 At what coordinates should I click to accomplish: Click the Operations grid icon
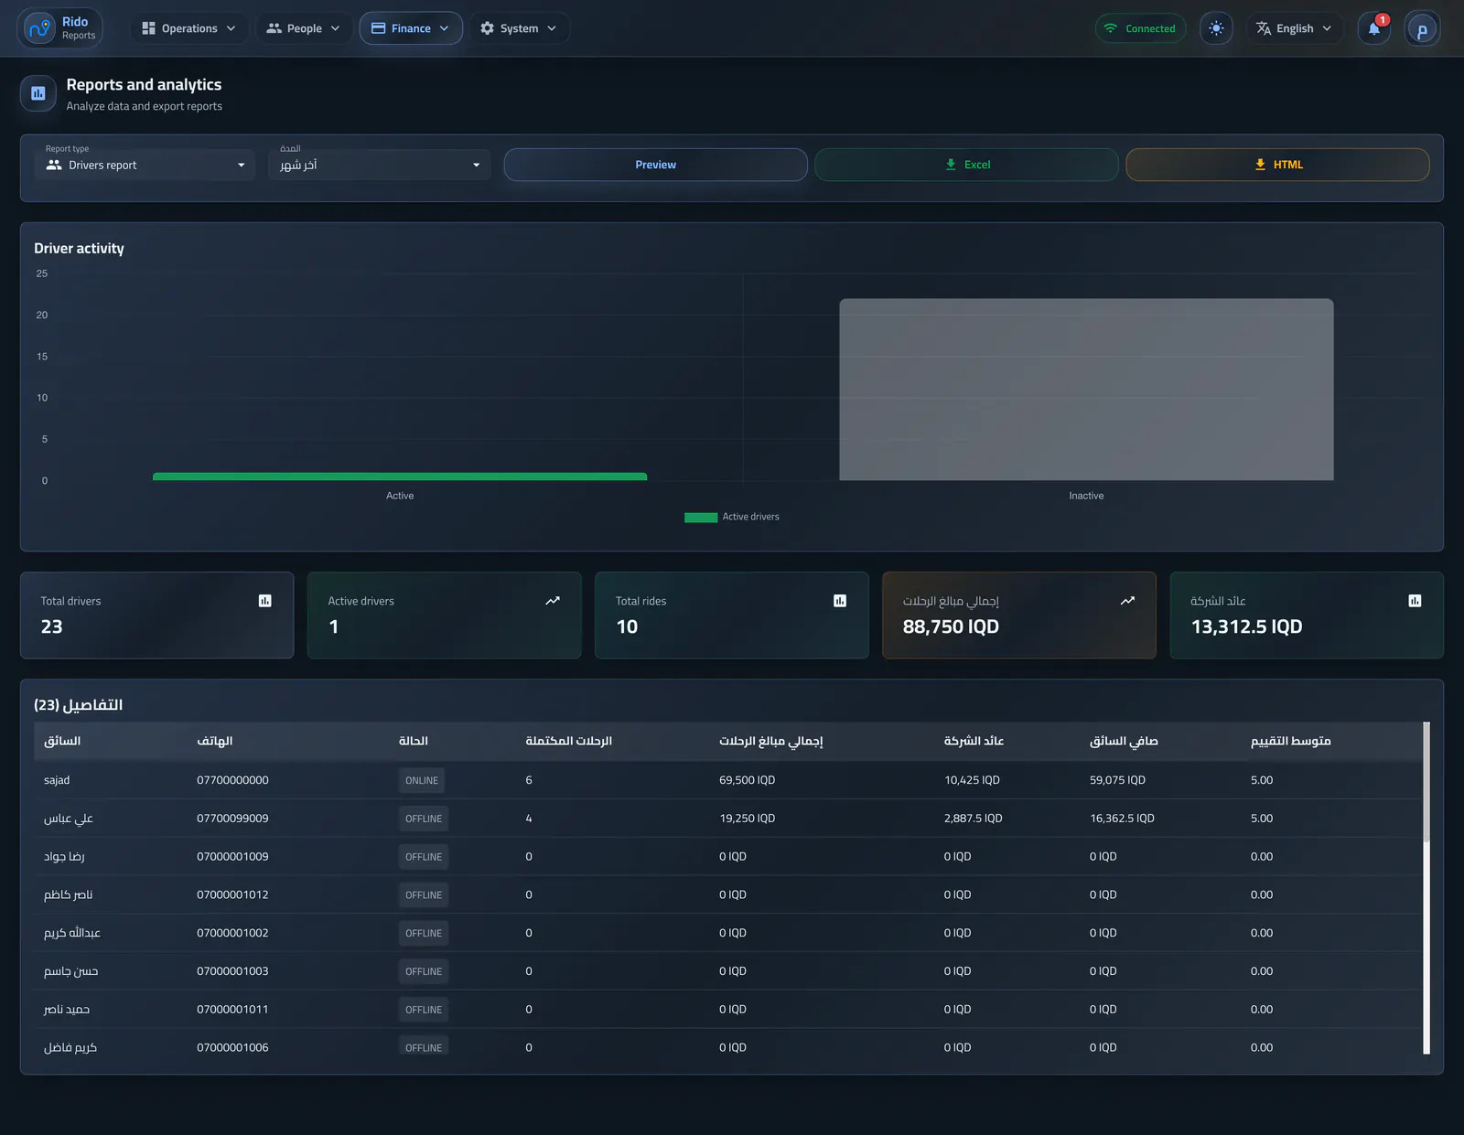pyautogui.click(x=148, y=28)
